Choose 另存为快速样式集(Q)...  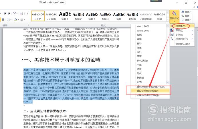(150, 95)
